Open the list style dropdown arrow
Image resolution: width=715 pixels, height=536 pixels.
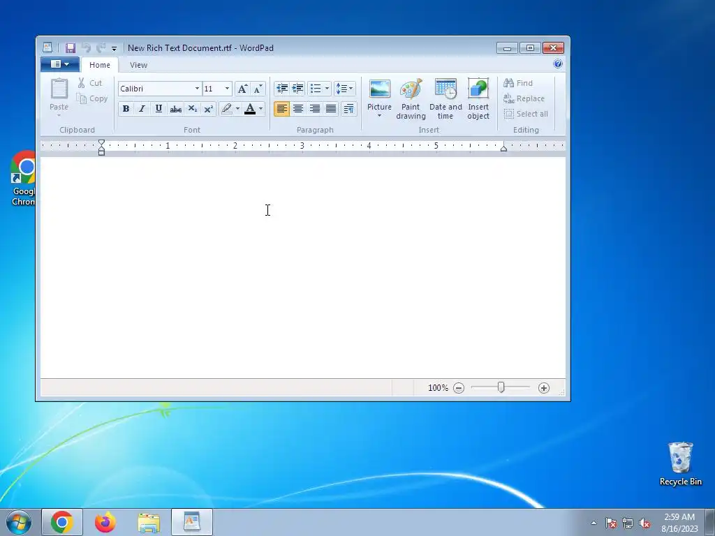(x=327, y=89)
